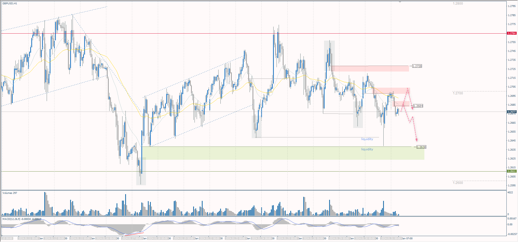
Task: Select the green liquidity zone rectangle
Action: [283, 153]
